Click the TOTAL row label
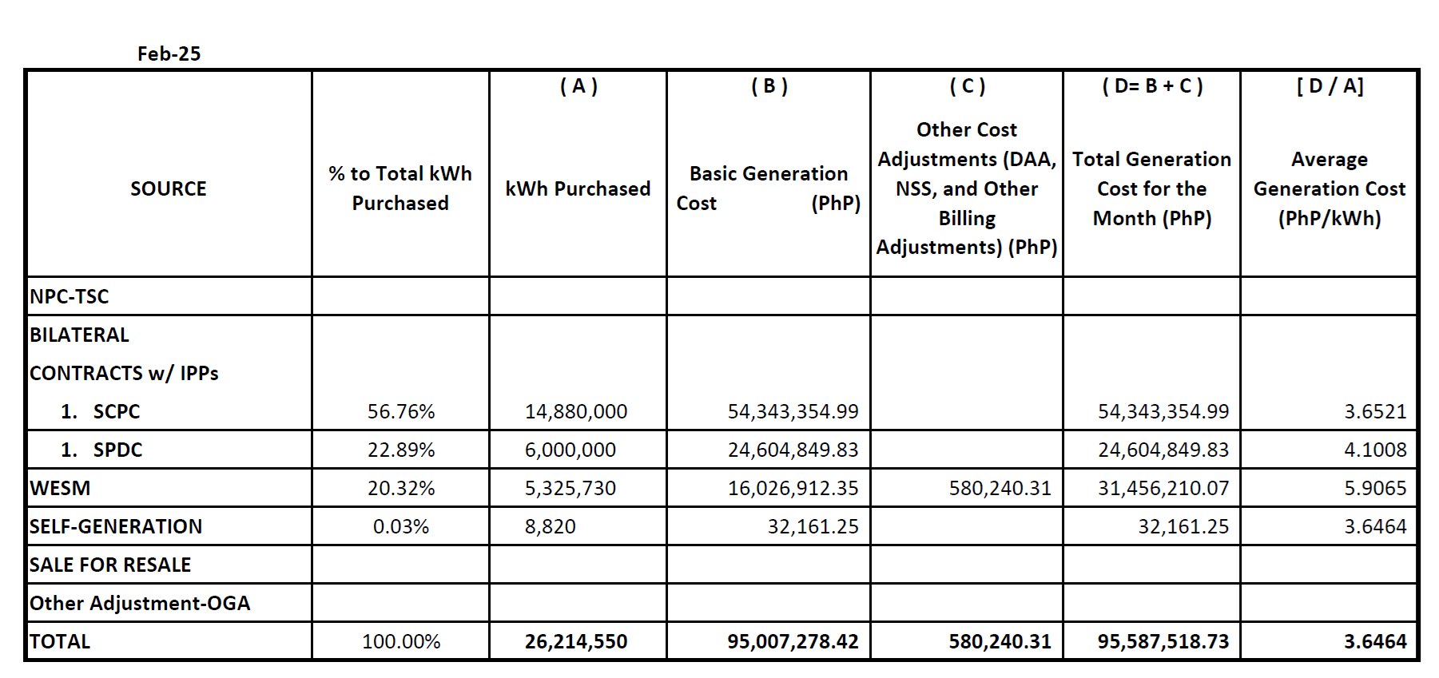The height and width of the screenshot is (678, 1439). tap(60, 641)
